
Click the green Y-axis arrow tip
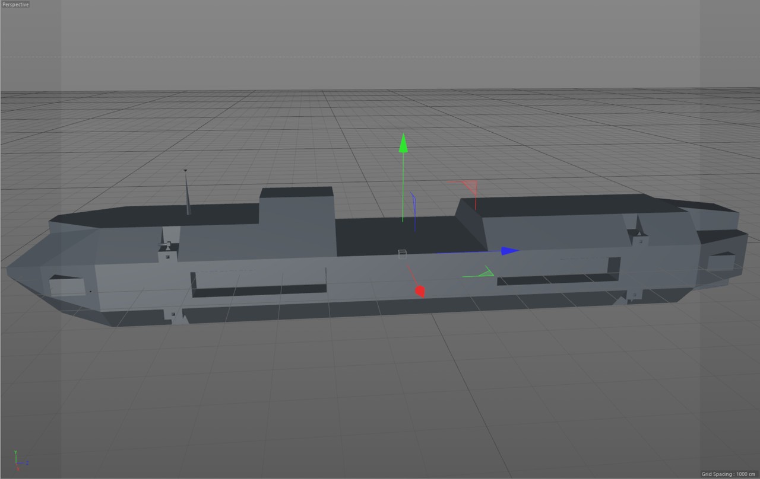(x=403, y=143)
